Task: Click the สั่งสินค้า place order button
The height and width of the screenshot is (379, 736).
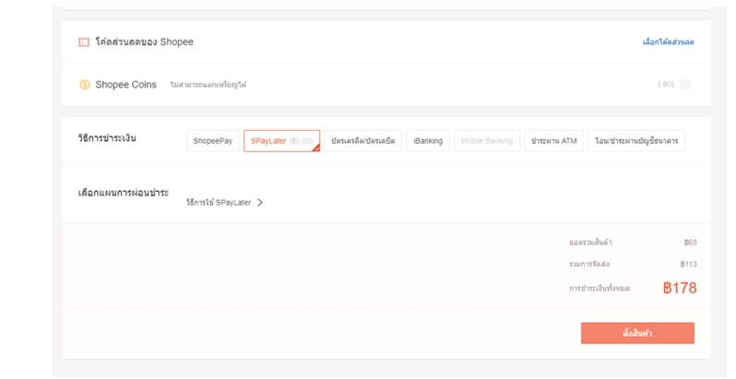Action: tap(637, 333)
